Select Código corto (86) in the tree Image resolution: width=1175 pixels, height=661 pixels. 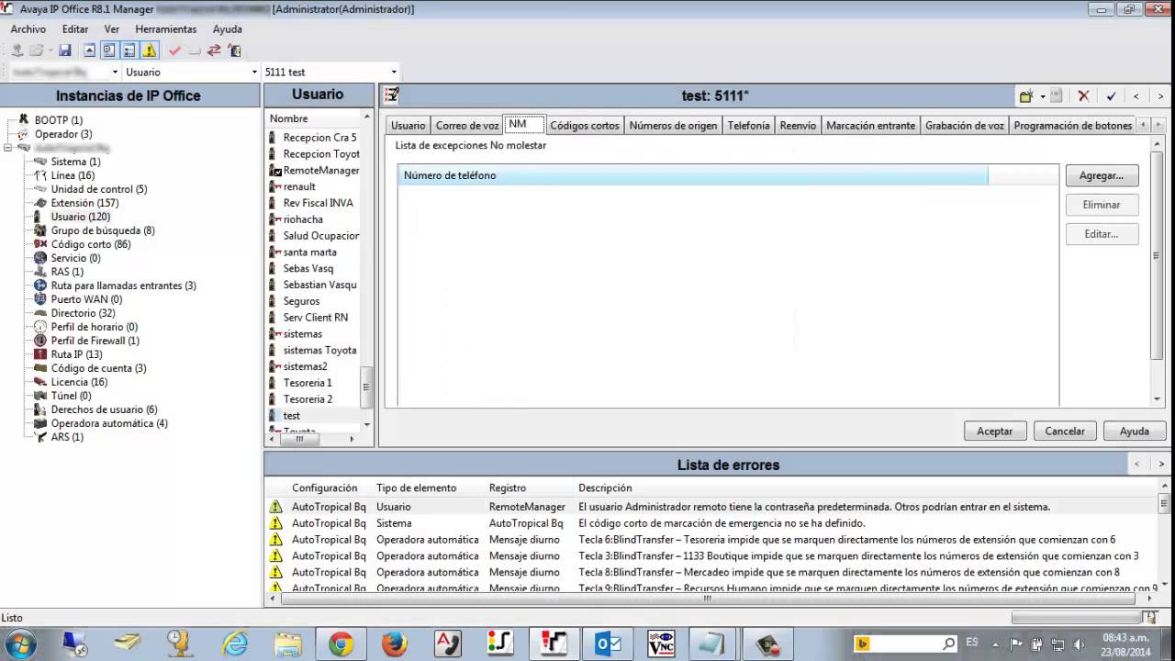(91, 244)
